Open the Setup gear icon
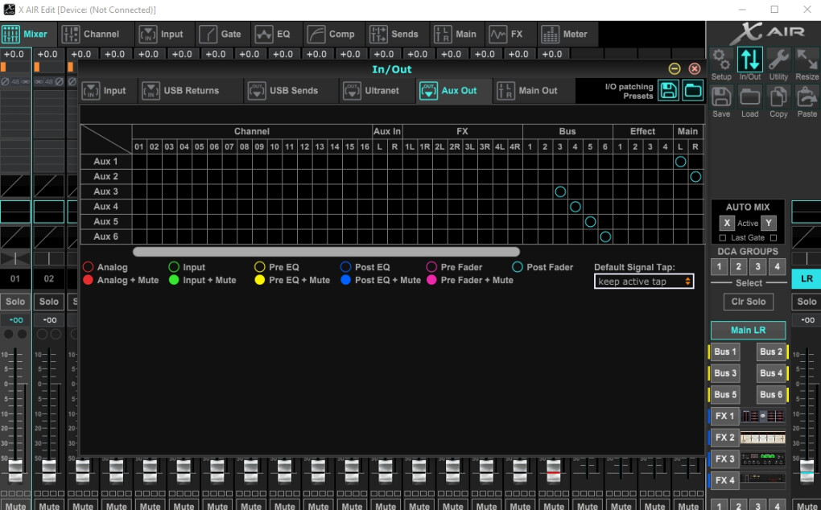This screenshot has width=821, height=510. pyautogui.click(x=721, y=60)
